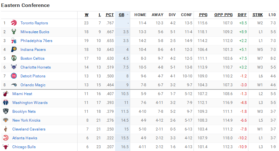Click the Chicago Bulls logo icon

pos(5,147)
